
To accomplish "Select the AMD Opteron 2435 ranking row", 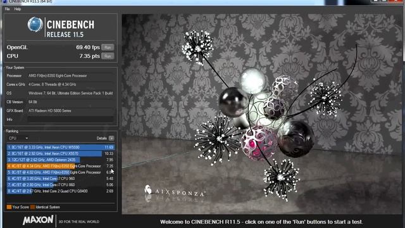I will [x=61, y=160].
